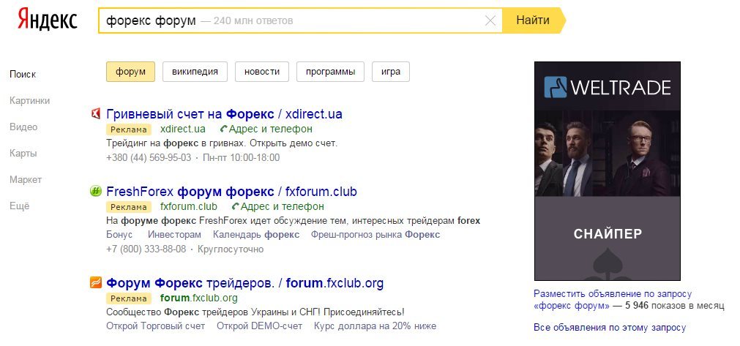Click the Пн-пт 10:00-18:00 hours text
Screen dimensions: 740x346
(241, 157)
